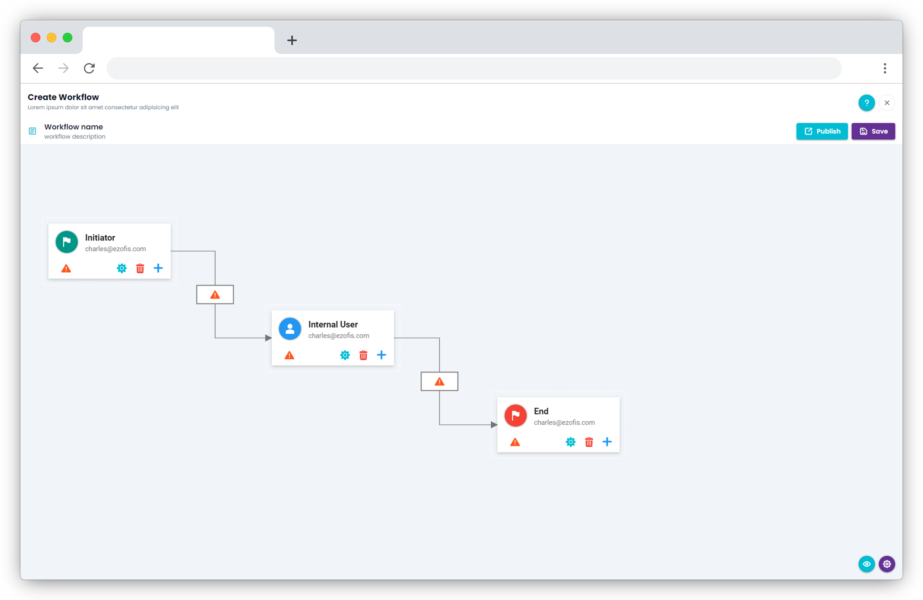
Task: Click trash icon on Internal User node
Action: [x=363, y=355]
